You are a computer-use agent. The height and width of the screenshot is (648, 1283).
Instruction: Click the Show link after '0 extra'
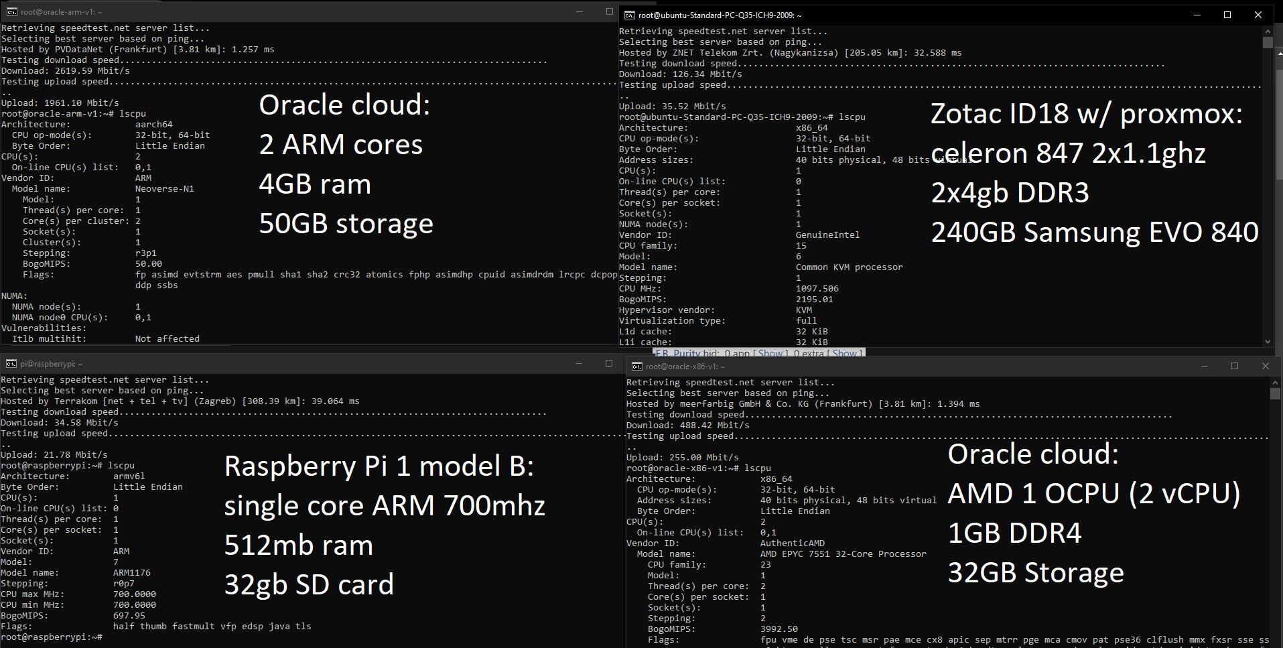(844, 352)
